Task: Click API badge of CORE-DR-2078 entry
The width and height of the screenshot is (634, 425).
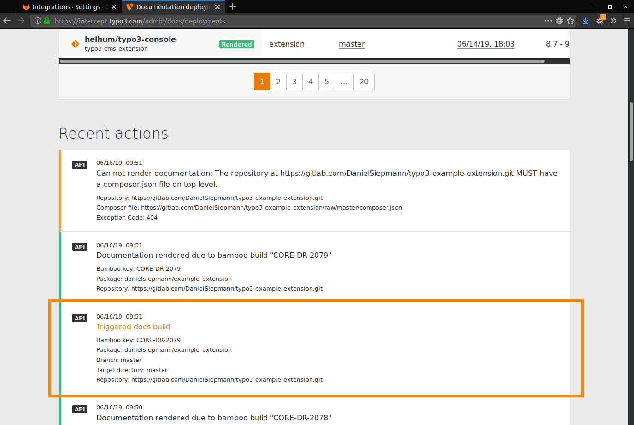Action: [x=80, y=409]
